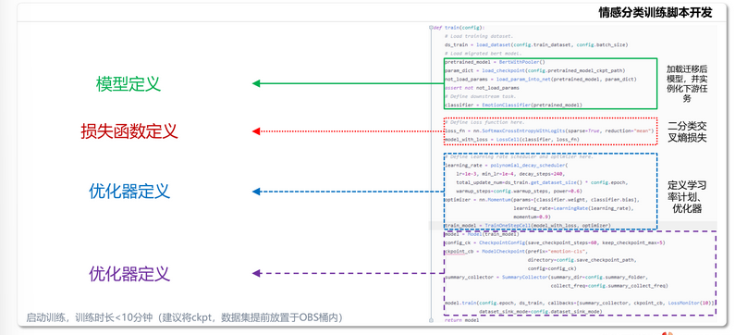Screen dimensions: 735x335
Task: Select the note 定义学习率计划、优化器
Action: coord(687,197)
